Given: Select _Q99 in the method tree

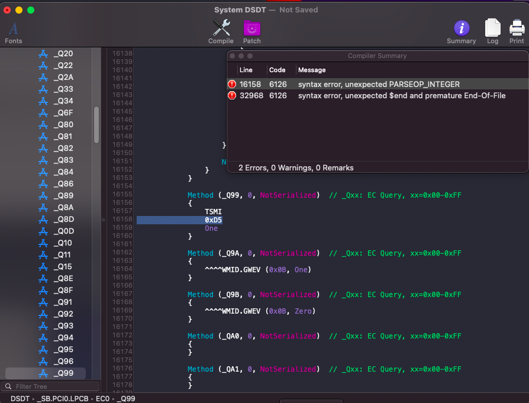Looking at the screenshot, I should pyautogui.click(x=63, y=373).
